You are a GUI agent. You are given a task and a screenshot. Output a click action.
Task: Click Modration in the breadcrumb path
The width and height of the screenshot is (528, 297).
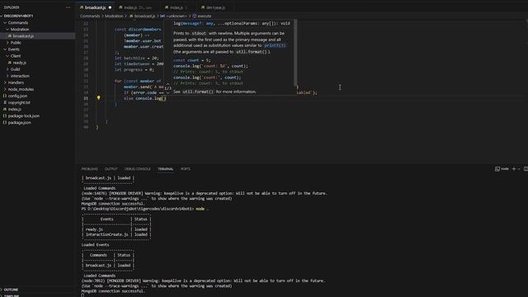114,16
